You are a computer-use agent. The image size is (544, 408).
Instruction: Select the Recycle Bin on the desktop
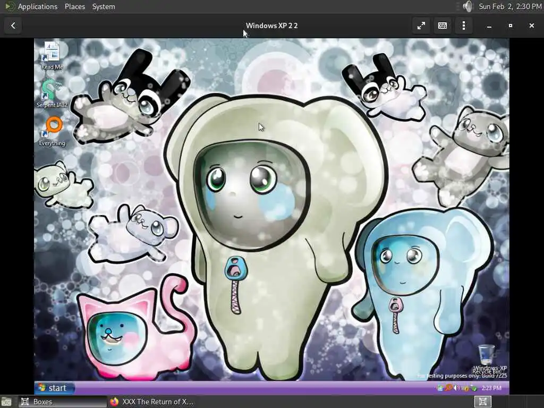tap(487, 359)
